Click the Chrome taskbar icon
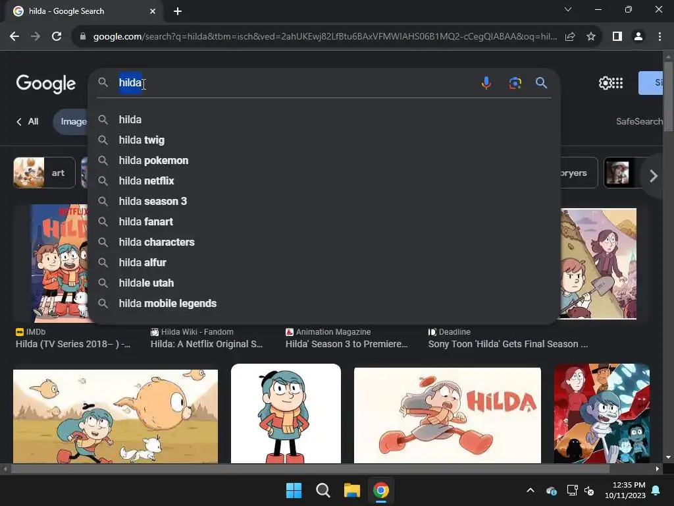Screen dimensions: 674x506 tap(381, 490)
